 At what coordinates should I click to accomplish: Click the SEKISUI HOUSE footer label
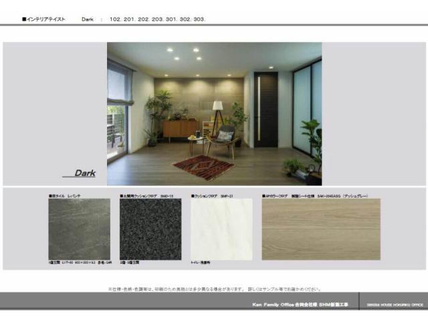395,304
